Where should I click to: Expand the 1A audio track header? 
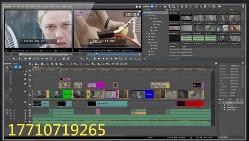click(x=11, y=110)
